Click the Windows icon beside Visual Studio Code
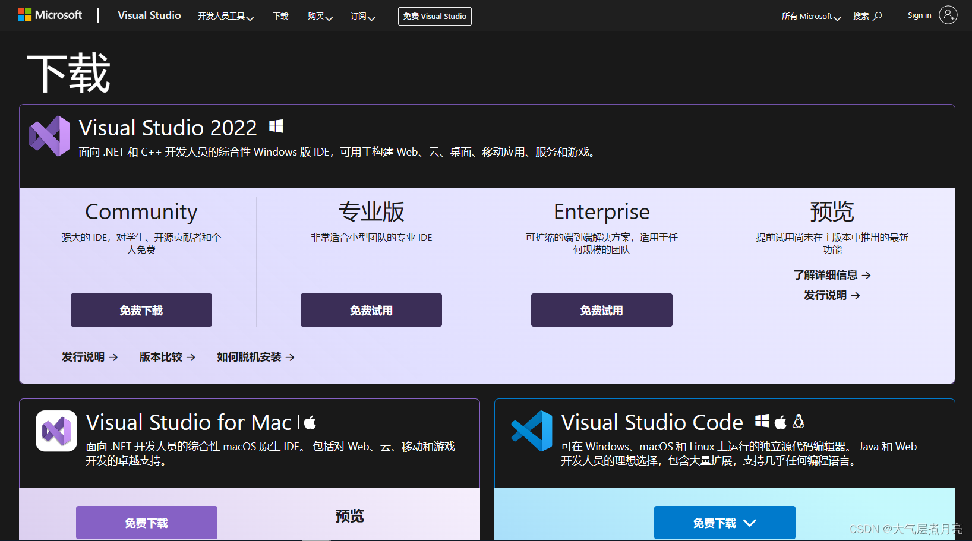This screenshot has height=541, width=972. click(762, 422)
